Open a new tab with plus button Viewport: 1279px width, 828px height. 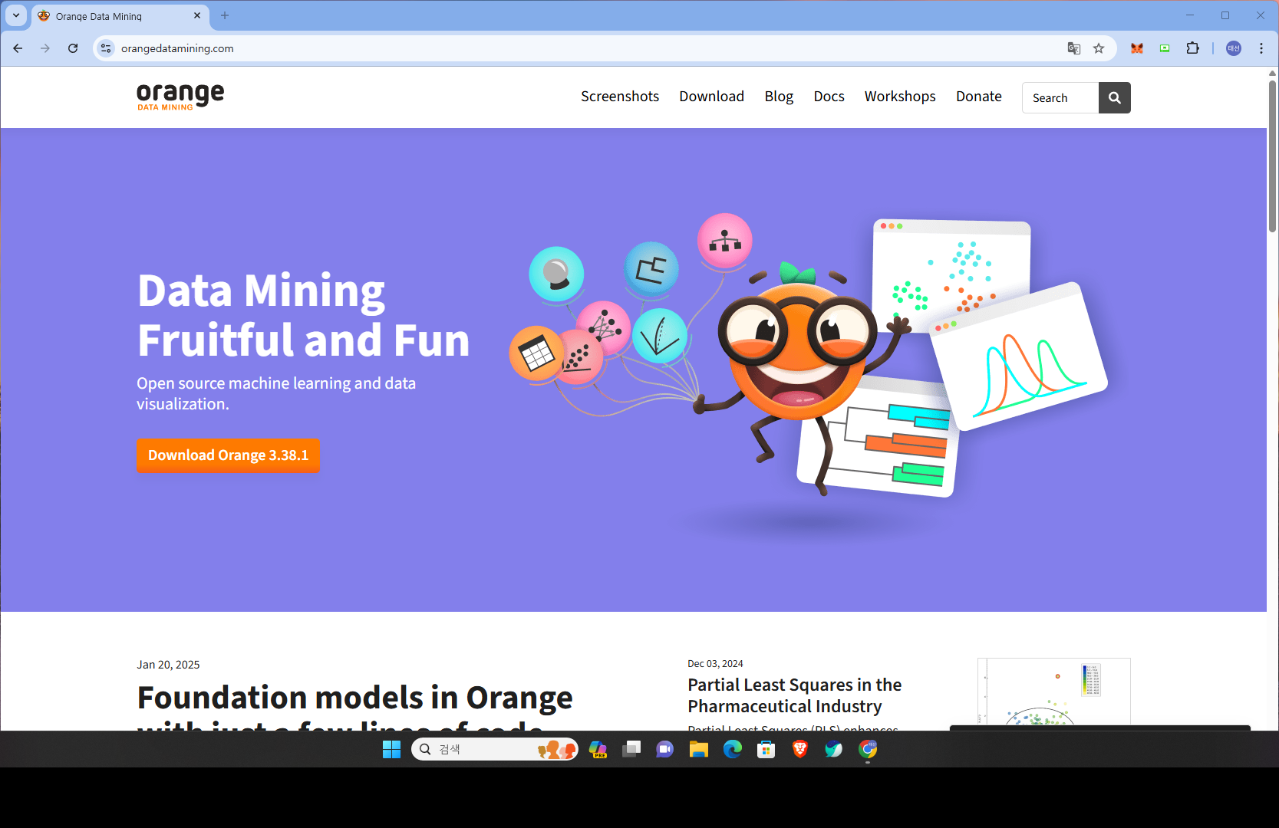pos(225,15)
